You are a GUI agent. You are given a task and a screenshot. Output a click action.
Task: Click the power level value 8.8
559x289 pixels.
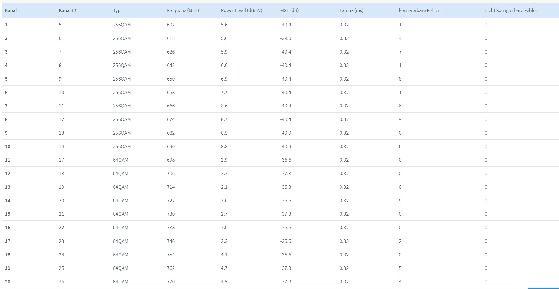224,146
